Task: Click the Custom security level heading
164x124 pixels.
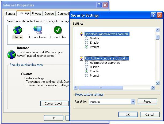Action: [x=27, y=74]
